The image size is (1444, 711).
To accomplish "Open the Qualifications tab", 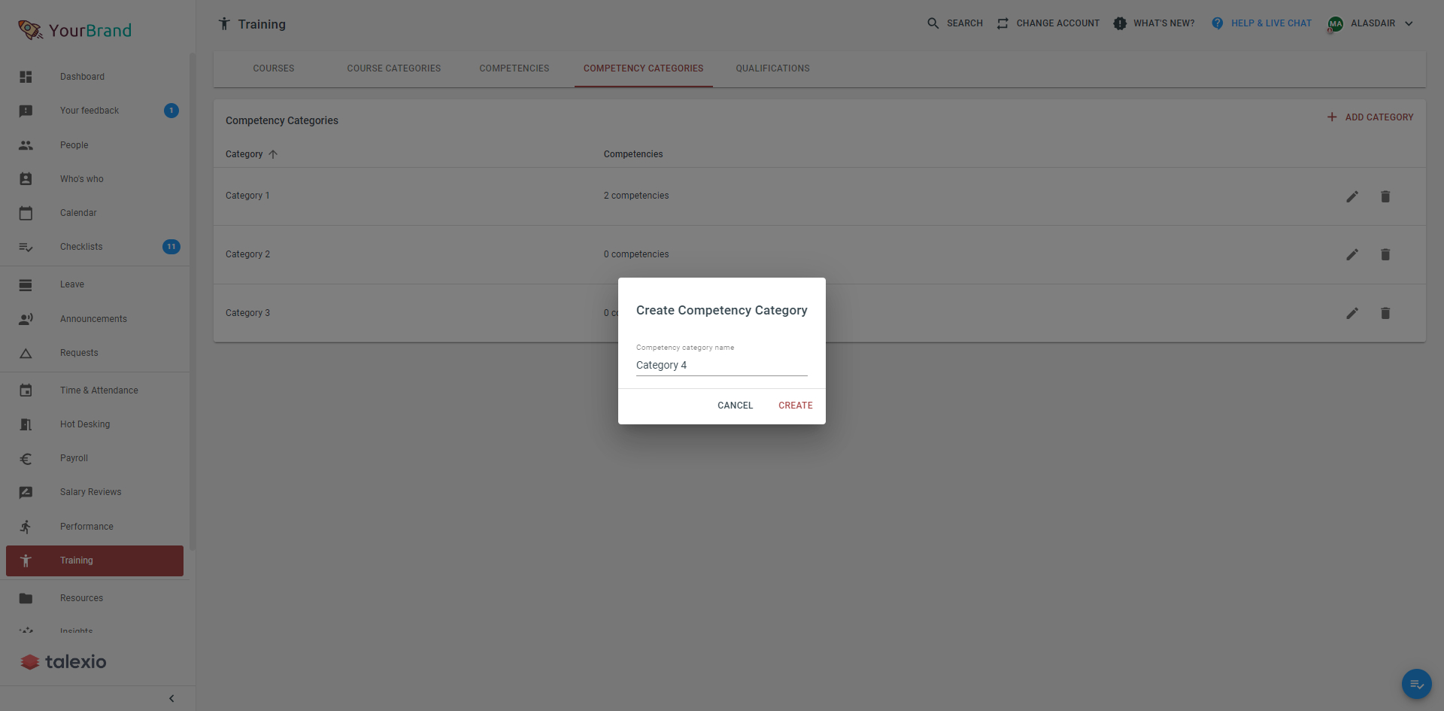I will pyautogui.click(x=773, y=68).
